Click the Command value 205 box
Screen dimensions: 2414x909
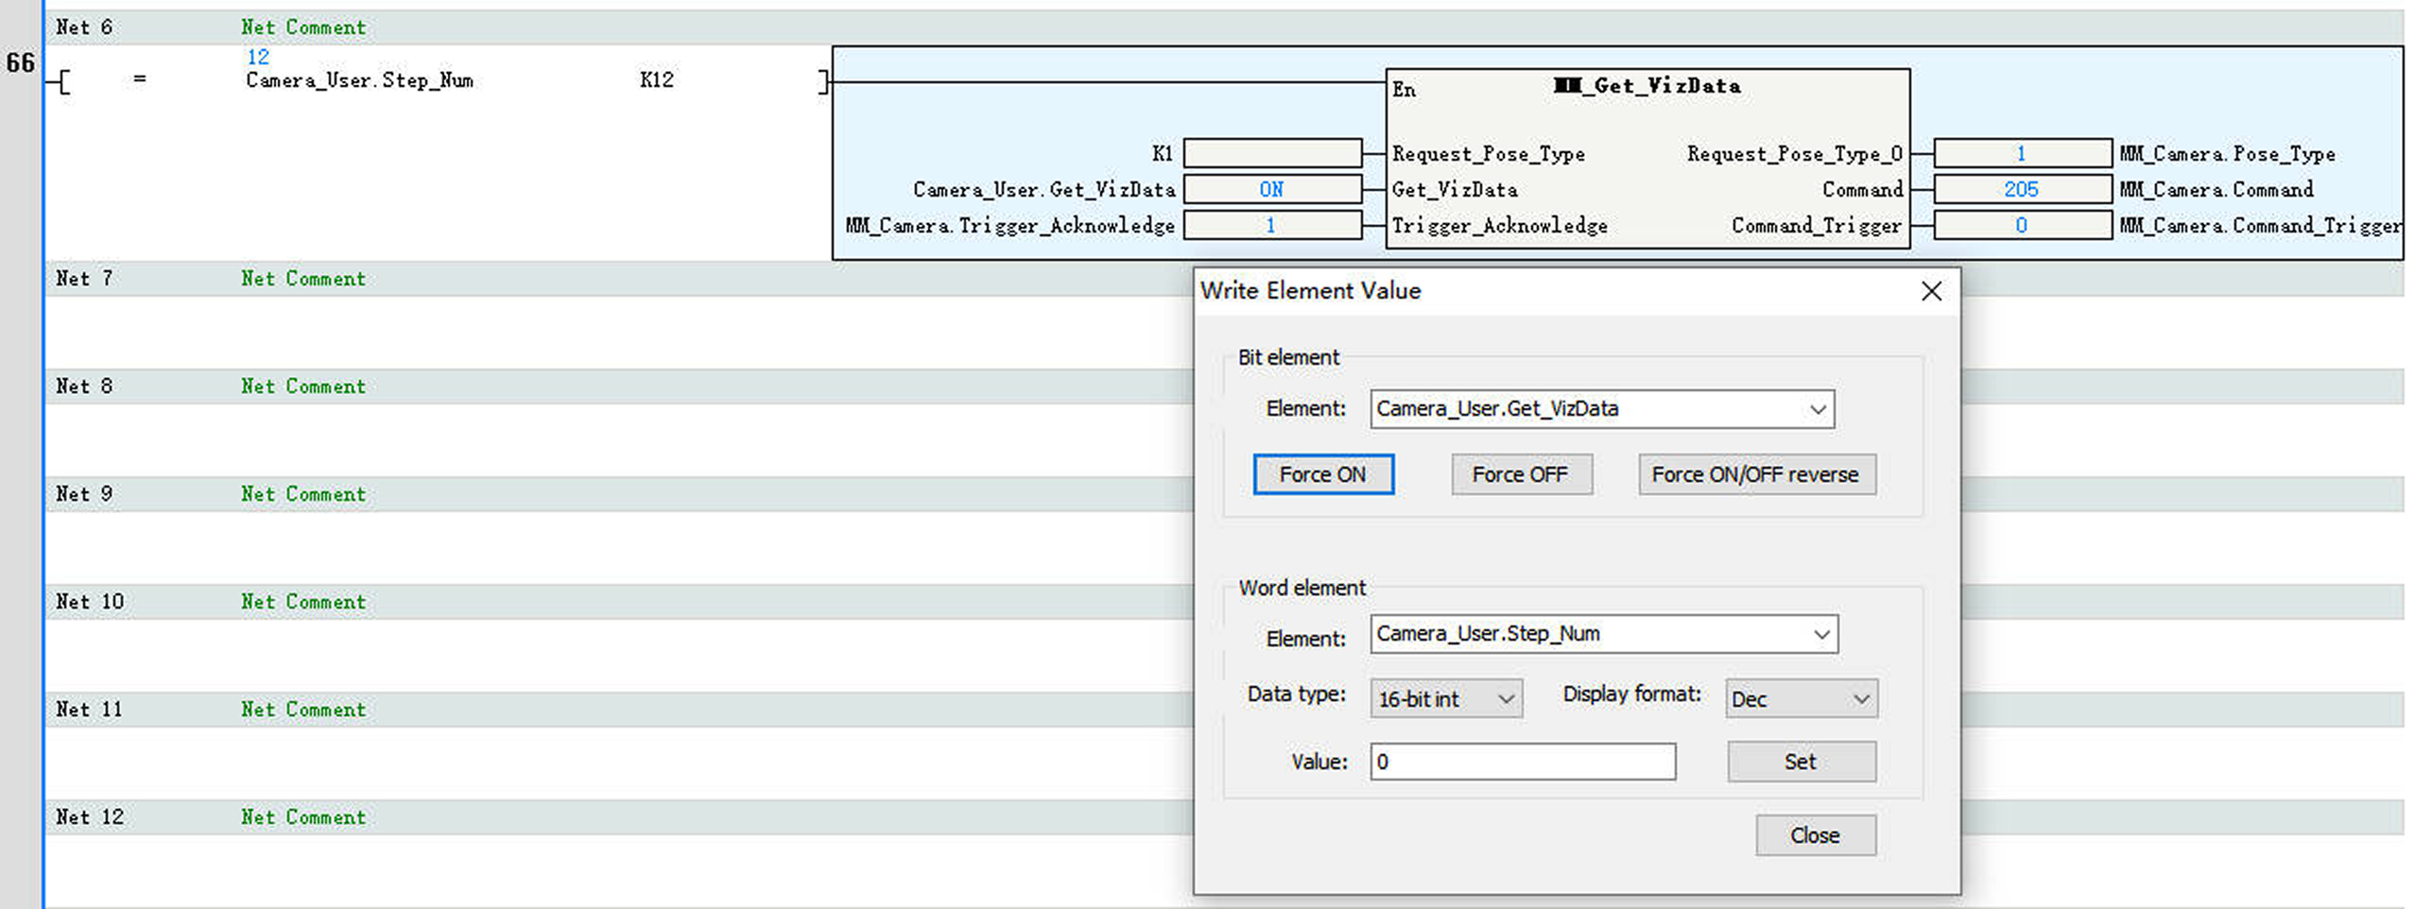pos(2021,190)
